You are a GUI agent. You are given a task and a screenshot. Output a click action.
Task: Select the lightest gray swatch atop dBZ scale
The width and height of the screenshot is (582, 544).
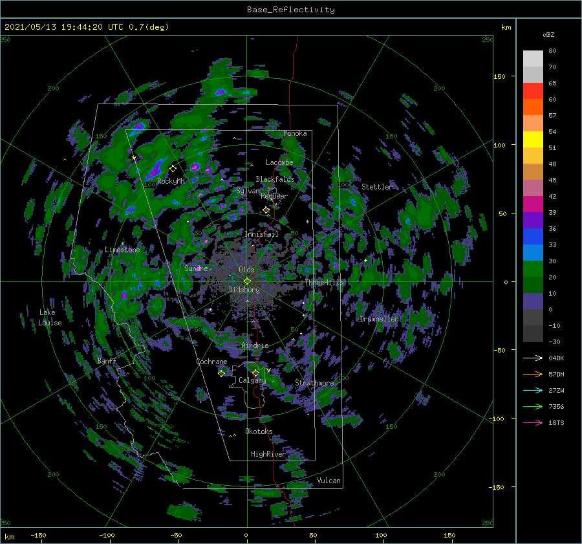tap(533, 59)
